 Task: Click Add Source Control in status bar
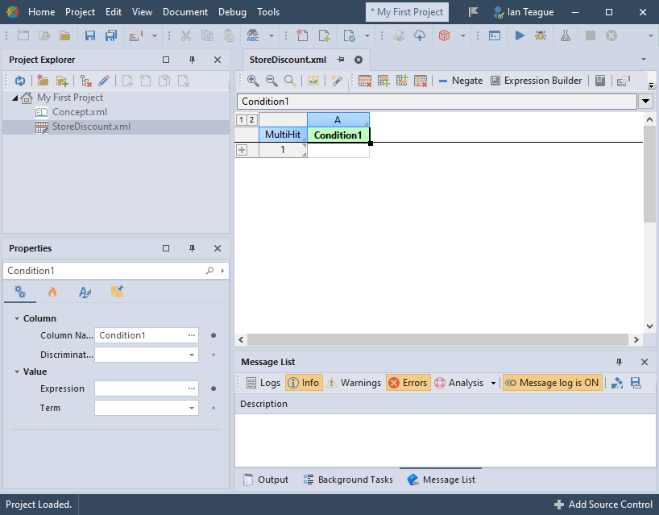[x=603, y=505]
